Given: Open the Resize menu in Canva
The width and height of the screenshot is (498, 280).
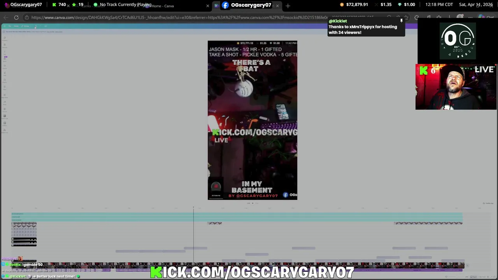Looking at the screenshot, I should (16, 26).
